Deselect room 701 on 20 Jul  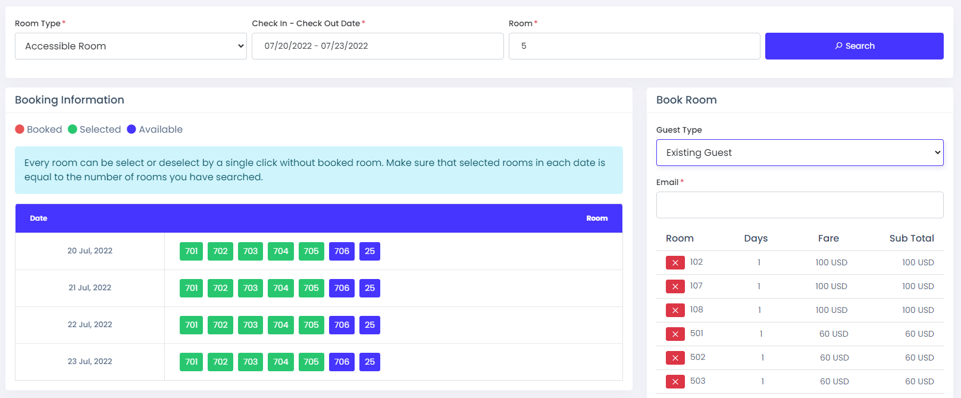click(191, 251)
